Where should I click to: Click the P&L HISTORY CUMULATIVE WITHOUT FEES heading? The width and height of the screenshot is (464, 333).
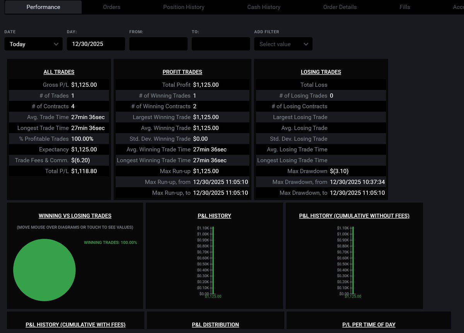point(354,216)
